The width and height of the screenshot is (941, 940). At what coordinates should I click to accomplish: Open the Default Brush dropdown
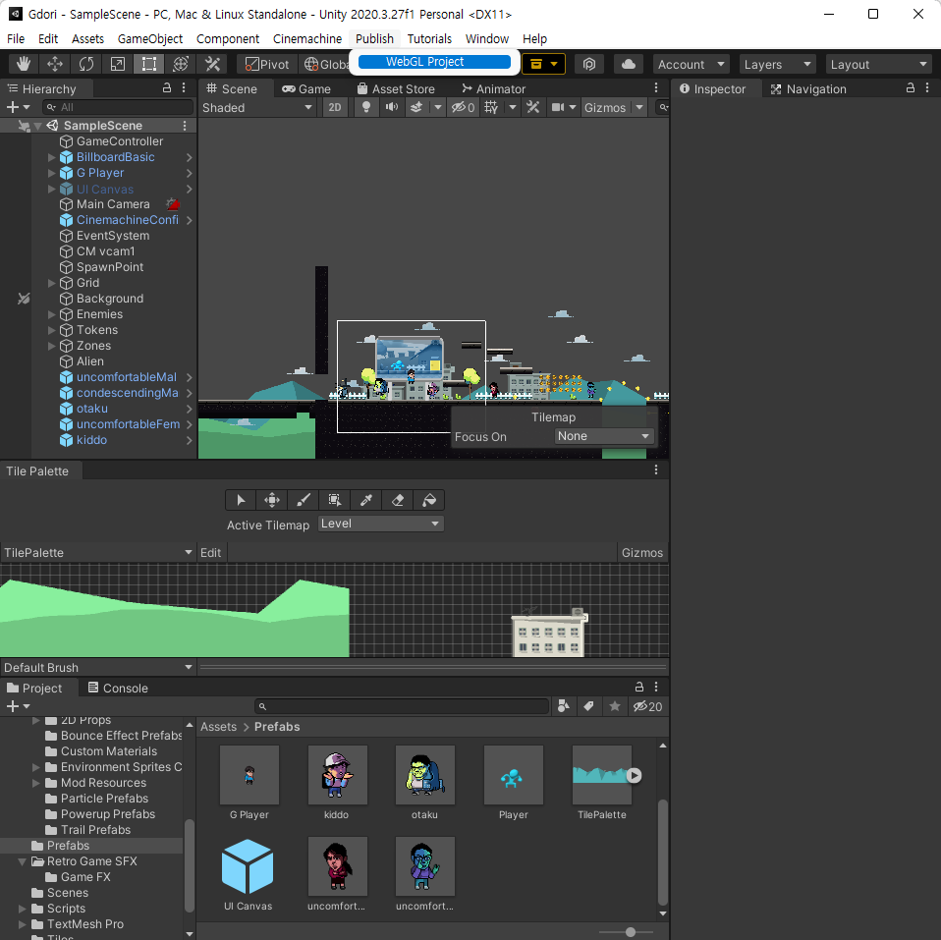(98, 668)
